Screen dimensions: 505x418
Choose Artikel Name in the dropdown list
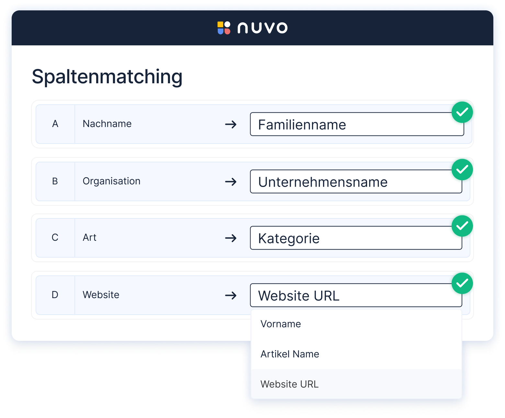290,354
